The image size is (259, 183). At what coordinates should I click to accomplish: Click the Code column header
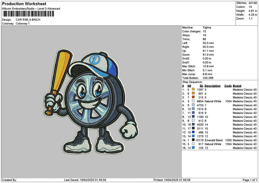click(x=228, y=86)
